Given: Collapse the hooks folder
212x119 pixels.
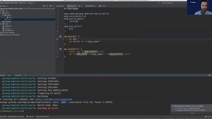Looking at the screenshot, I should (x=3, y=15).
